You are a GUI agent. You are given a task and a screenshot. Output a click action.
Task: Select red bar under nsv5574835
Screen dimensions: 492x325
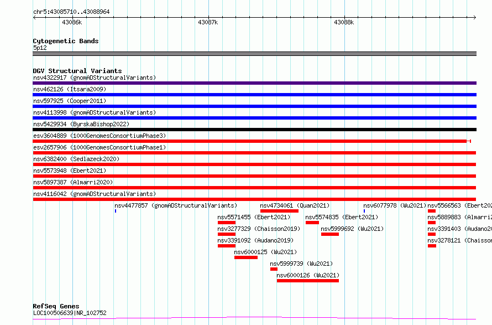pos(312,223)
